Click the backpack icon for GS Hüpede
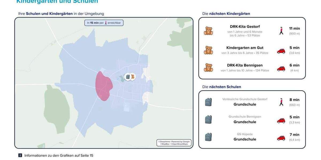Viewport: 321px width, 160px height. (x=208, y=137)
